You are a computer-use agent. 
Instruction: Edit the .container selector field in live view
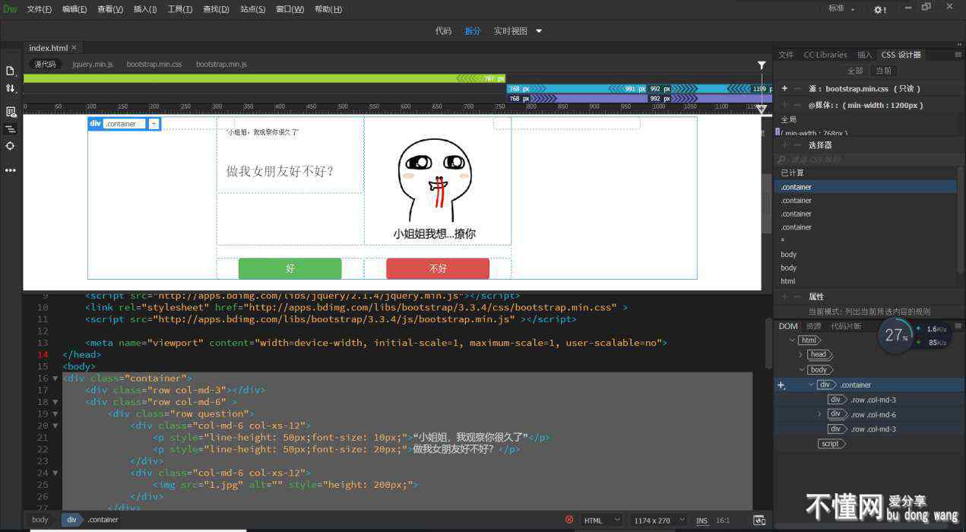[x=125, y=124]
